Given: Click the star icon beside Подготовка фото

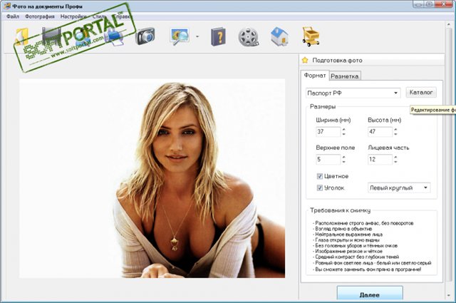Looking at the screenshot, I should (305, 61).
